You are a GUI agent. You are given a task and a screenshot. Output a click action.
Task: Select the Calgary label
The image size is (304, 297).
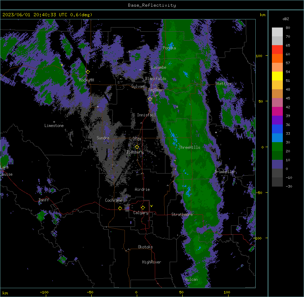click(141, 213)
